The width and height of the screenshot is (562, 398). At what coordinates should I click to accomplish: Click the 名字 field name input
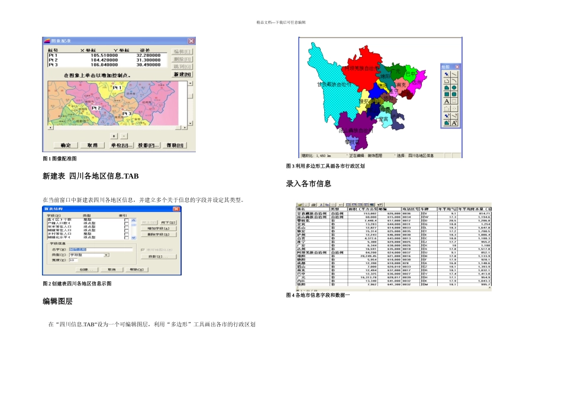coord(101,249)
